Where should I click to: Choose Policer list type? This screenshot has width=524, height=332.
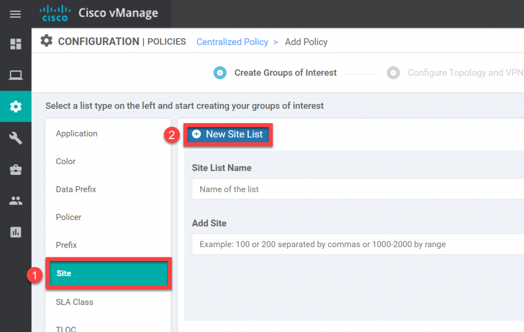(69, 217)
